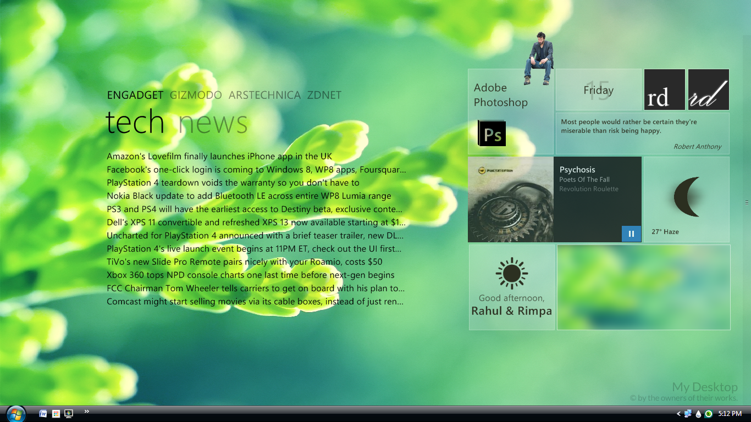Open PlayStation 4's live launch event headline
Image resolution: width=751 pixels, height=422 pixels.
[254, 248]
